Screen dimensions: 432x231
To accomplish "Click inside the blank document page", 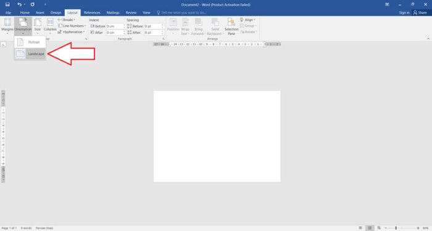I will tap(217, 136).
